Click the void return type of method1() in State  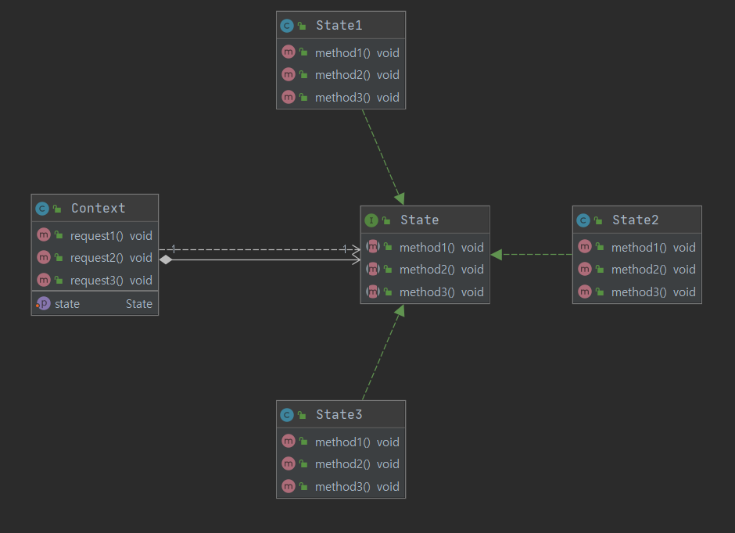pos(472,247)
